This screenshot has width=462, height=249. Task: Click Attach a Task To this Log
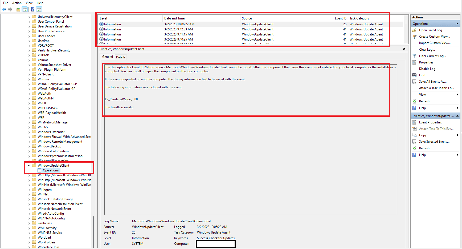[436, 88]
